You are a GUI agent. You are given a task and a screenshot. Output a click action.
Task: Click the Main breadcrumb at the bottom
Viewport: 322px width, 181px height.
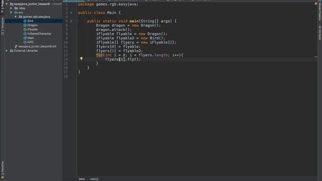point(82,179)
